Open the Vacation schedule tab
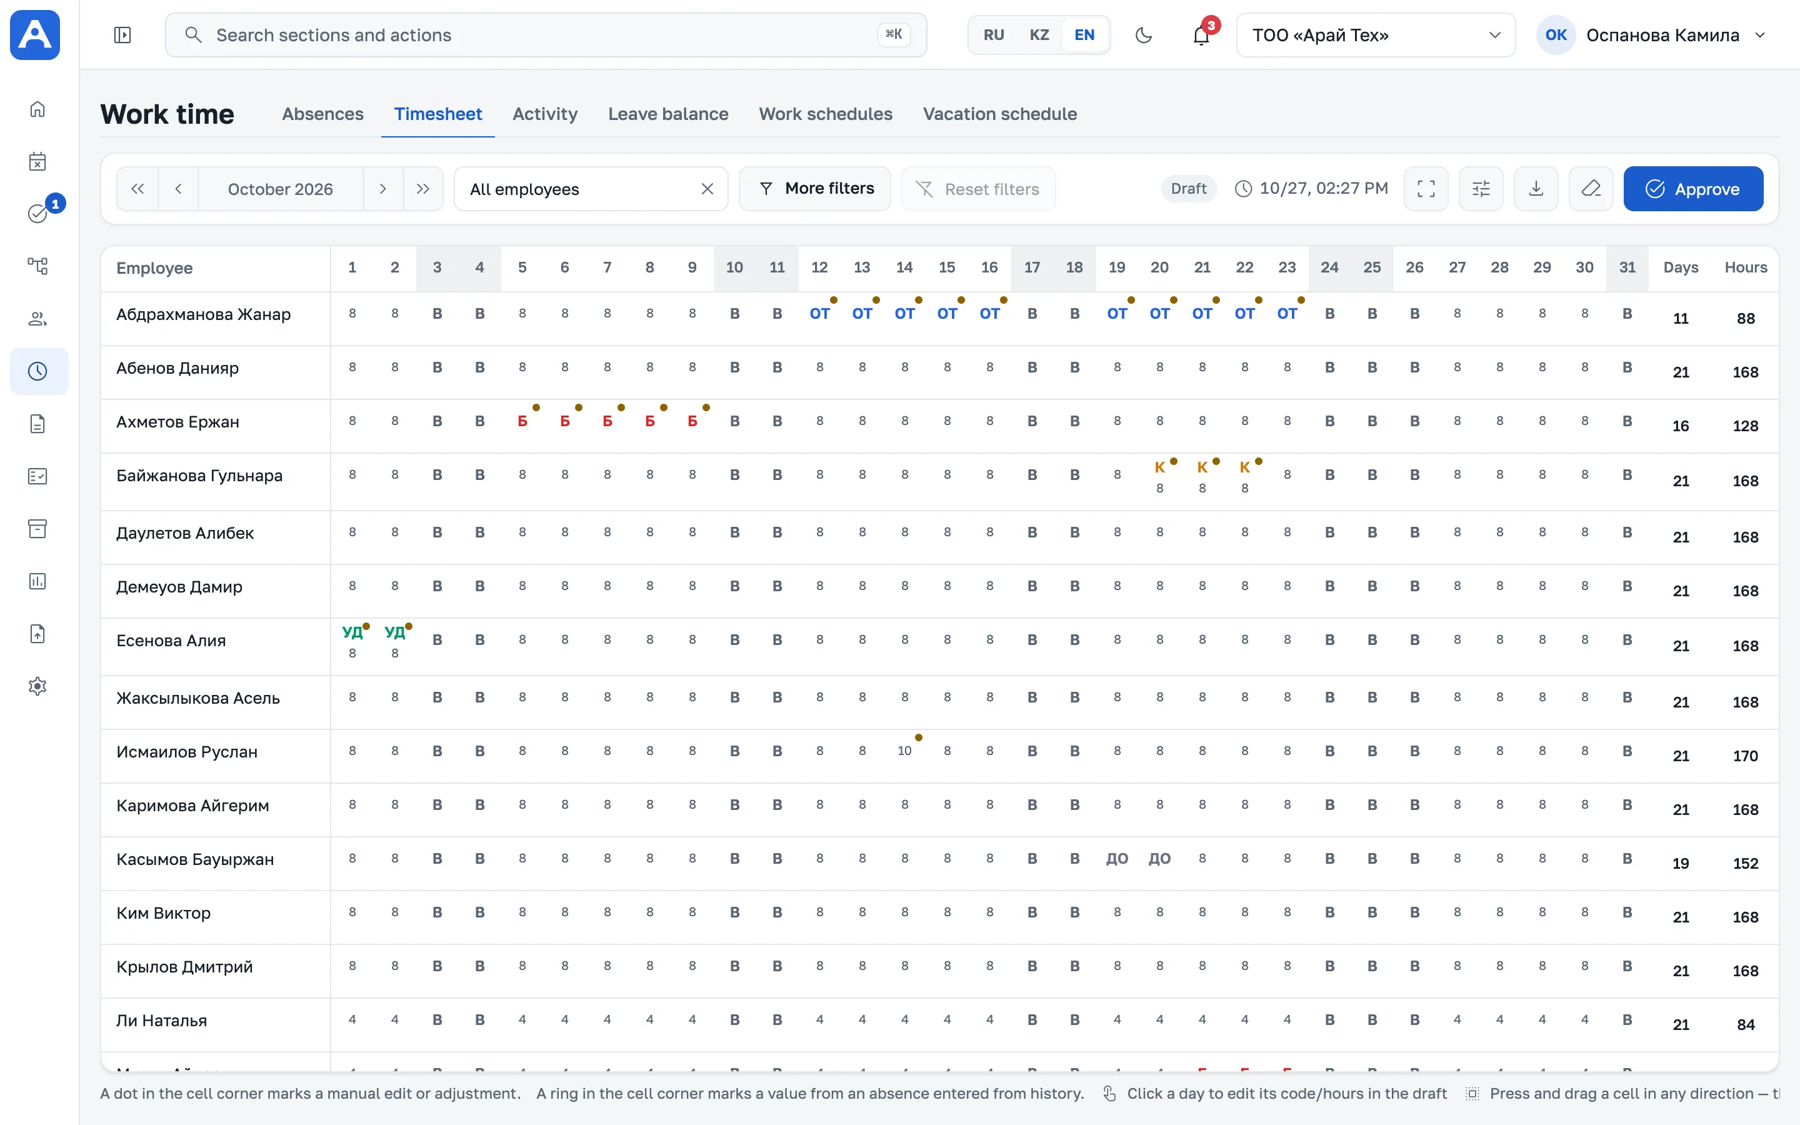1800x1125 pixels. point(999,114)
